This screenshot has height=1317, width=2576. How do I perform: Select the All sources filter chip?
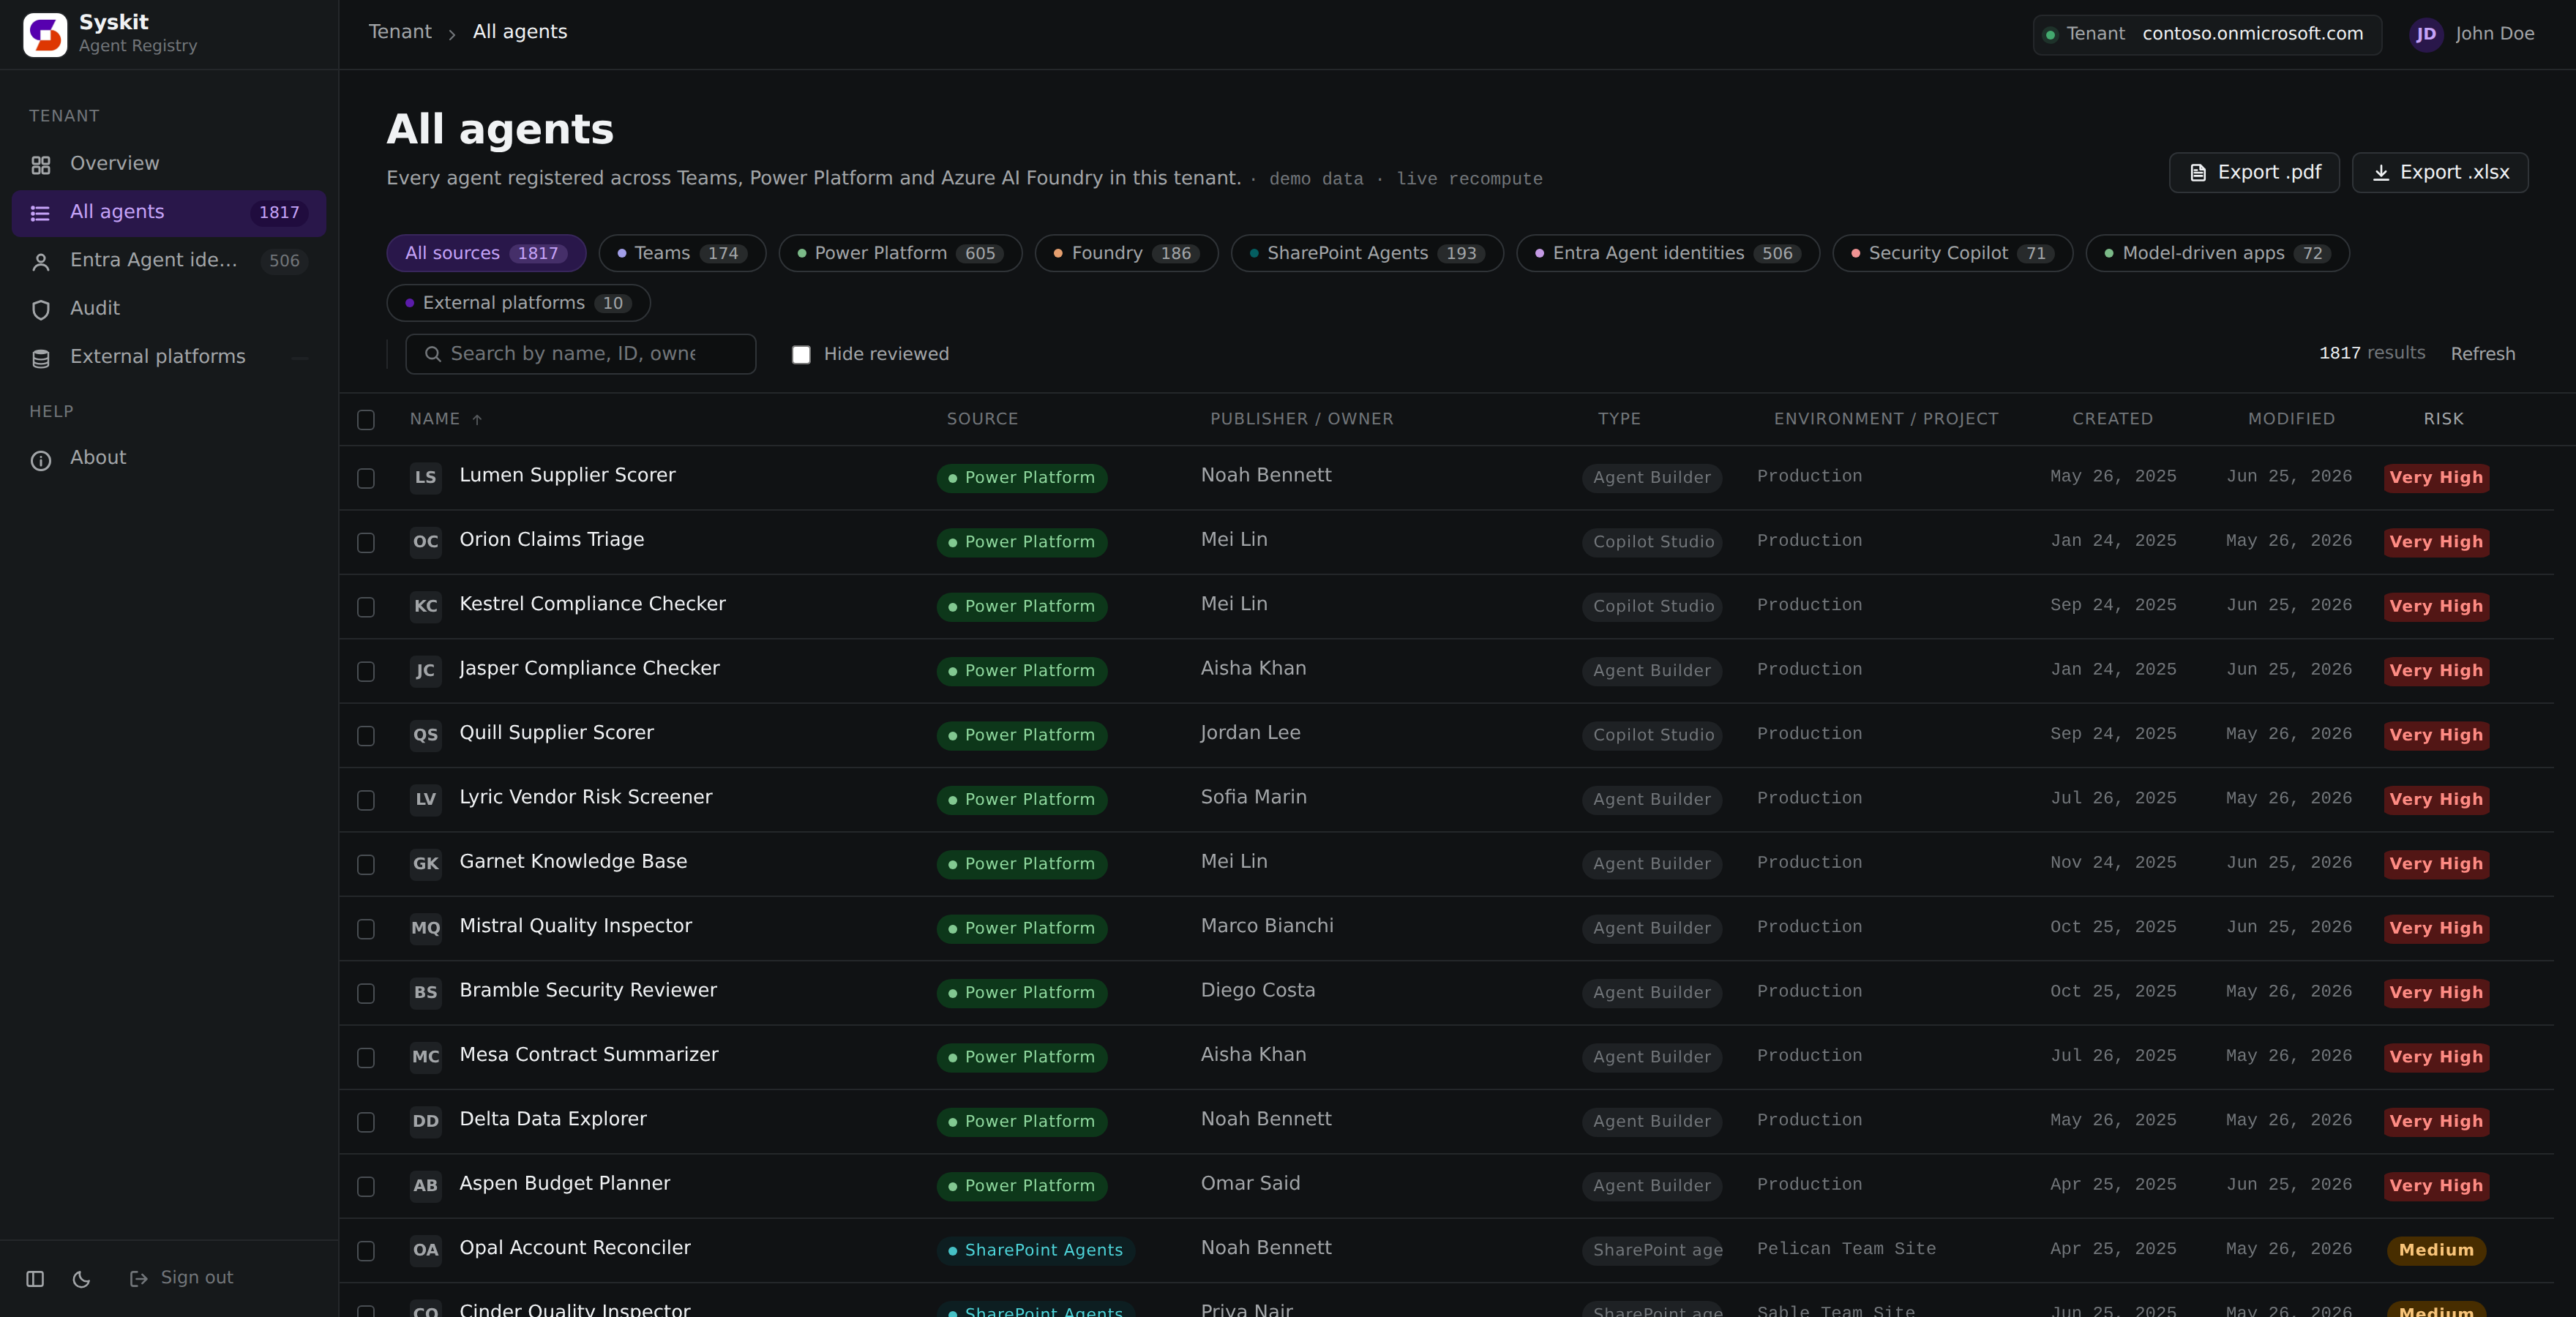(486, 254)
